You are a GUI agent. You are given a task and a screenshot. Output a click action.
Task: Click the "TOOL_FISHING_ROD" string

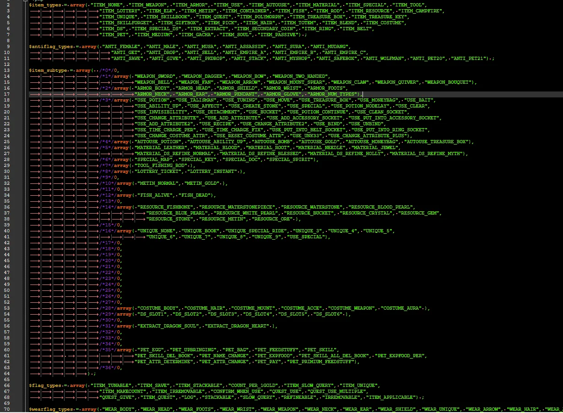(x=161, y=165)
